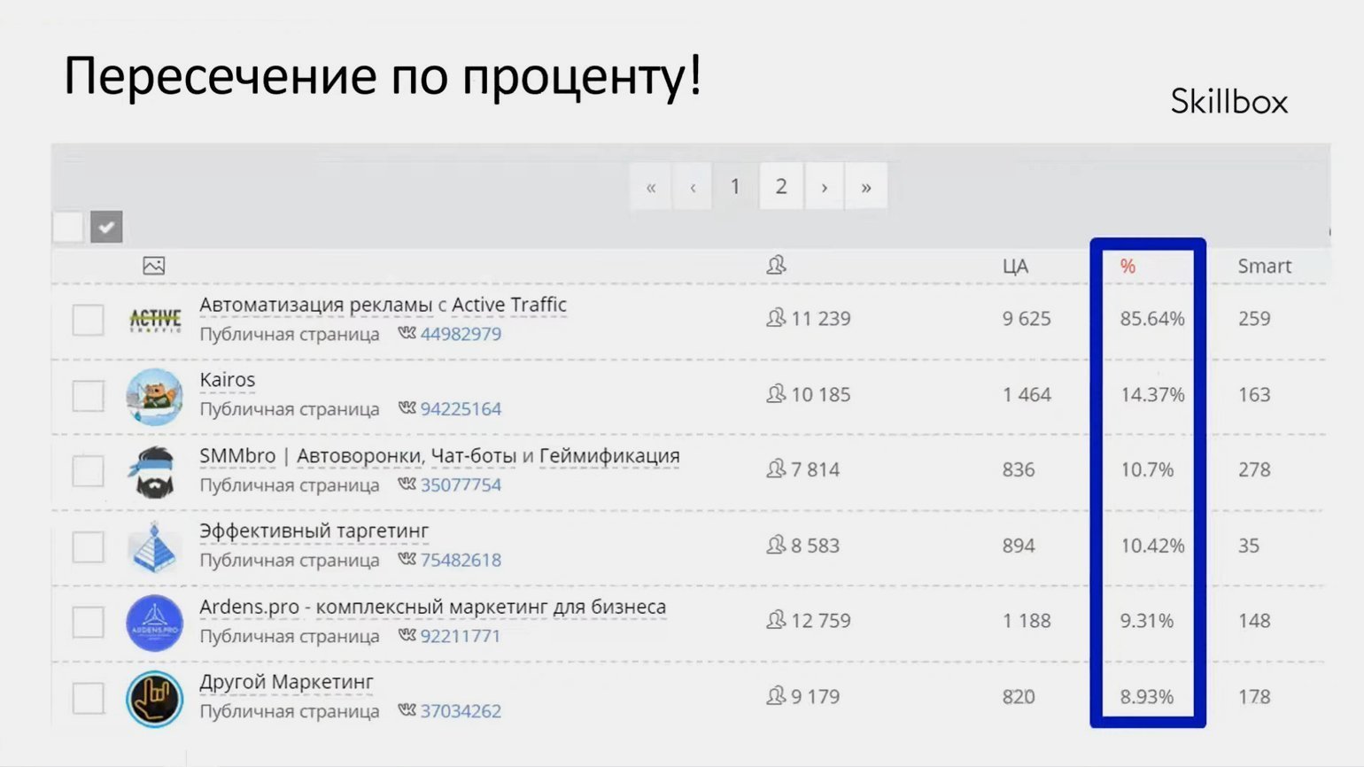
Task: Open Kairos community link
Action: pyautogui.click(x=228, y=380)
